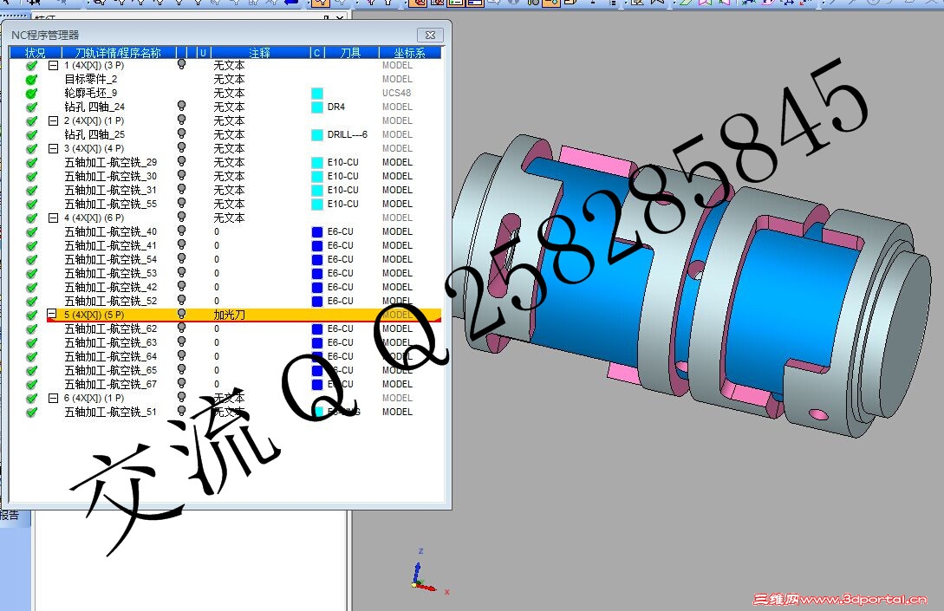Collapse program group 3 (4X[X]) (4 P)

pyautogui.click(x=53, y=148)
